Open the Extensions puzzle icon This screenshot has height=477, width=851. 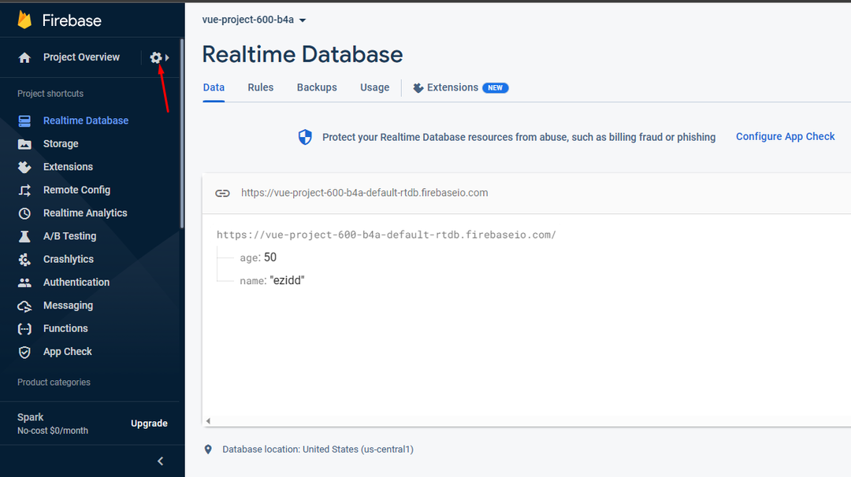click(26, 167)
